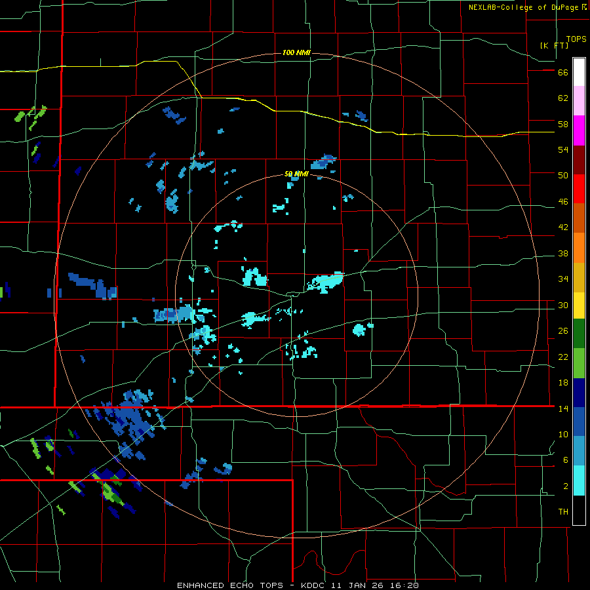Pick the bright orange legend swatch
Image resolution: width=590 pixels, height=590 pixels.
pyautogui.click(x=579, y=248)
